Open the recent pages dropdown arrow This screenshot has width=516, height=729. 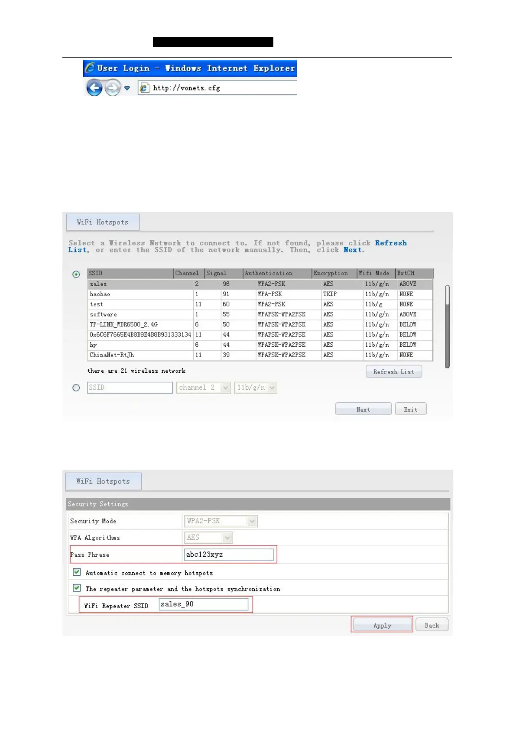coord(127,88)
